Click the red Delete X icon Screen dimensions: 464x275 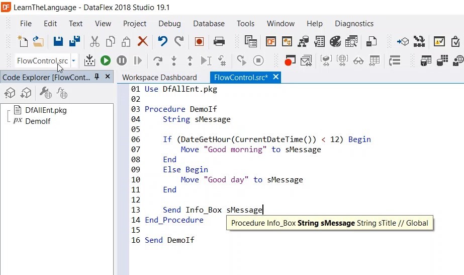[x=143, y=41]
